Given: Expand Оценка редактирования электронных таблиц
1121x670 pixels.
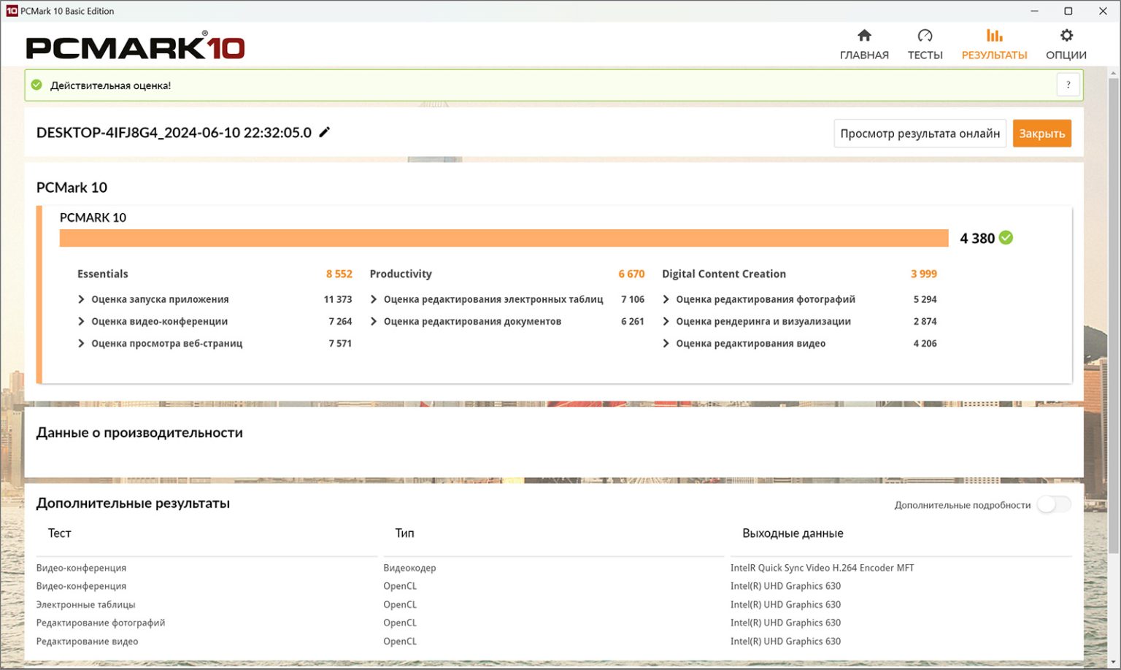Looking at the screenshot, I should coord(374,299).
